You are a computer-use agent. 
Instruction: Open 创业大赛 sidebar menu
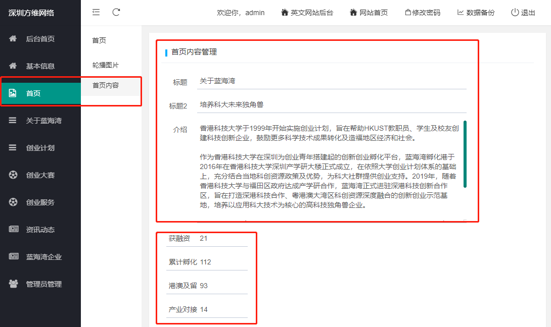pyautogui.click(x=40, y=175)
